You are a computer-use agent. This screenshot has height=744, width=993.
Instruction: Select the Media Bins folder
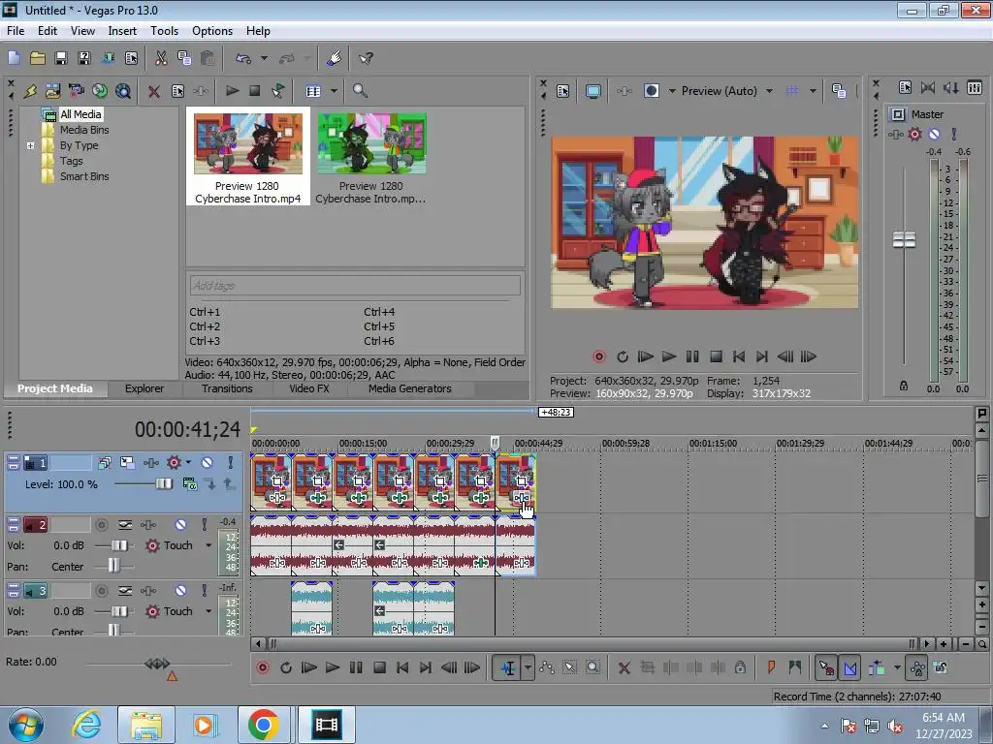click(x=84, y=130)
